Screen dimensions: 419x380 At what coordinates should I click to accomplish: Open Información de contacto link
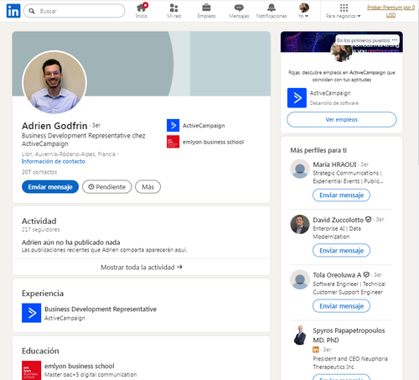point(54,161)
